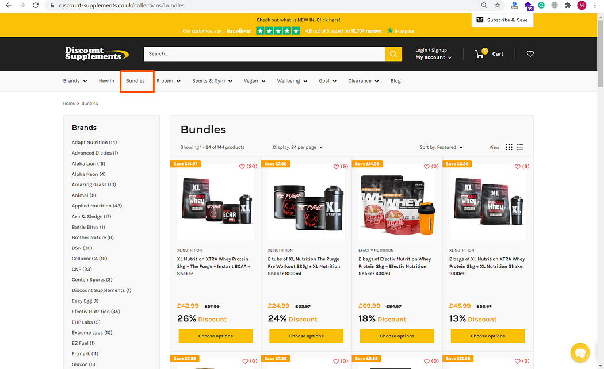Filter by Efectiv Nutrition (45) brand
Screen dimensions: 604x369
point(96,312)
